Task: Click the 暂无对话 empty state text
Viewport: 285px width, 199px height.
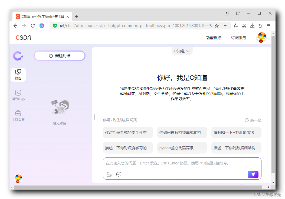Action: tap(60, 123)
